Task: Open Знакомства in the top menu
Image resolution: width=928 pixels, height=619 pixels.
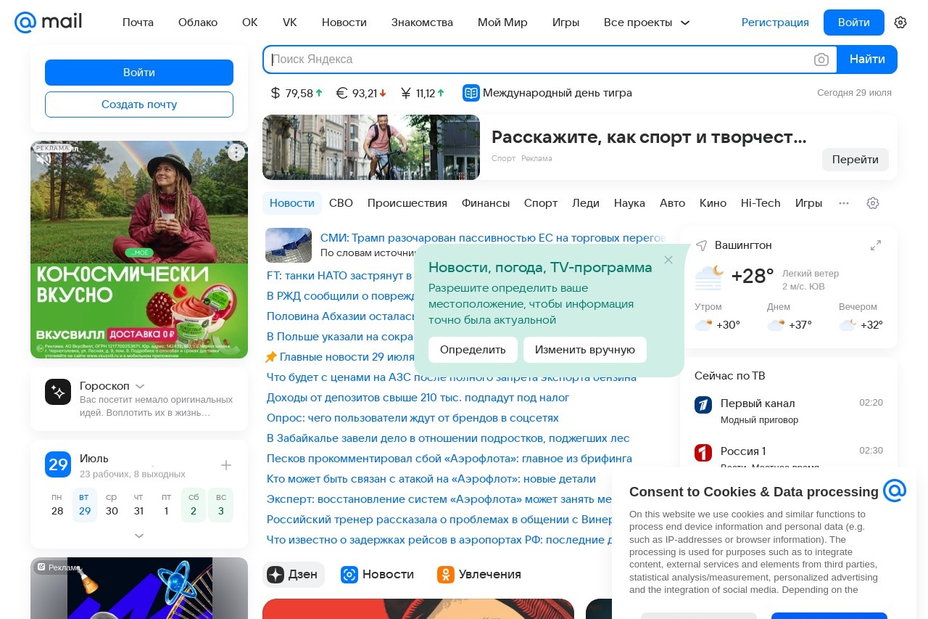Action: 422,22
